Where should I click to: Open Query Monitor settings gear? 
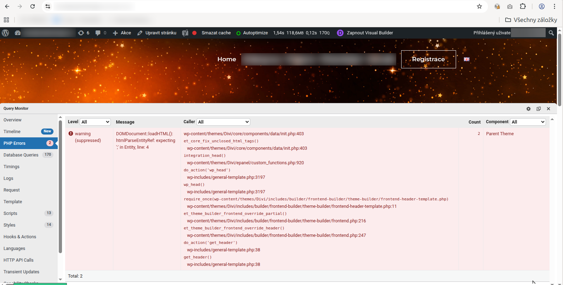point(528,109)
